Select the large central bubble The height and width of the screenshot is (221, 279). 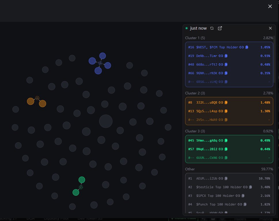coord(106,121)
